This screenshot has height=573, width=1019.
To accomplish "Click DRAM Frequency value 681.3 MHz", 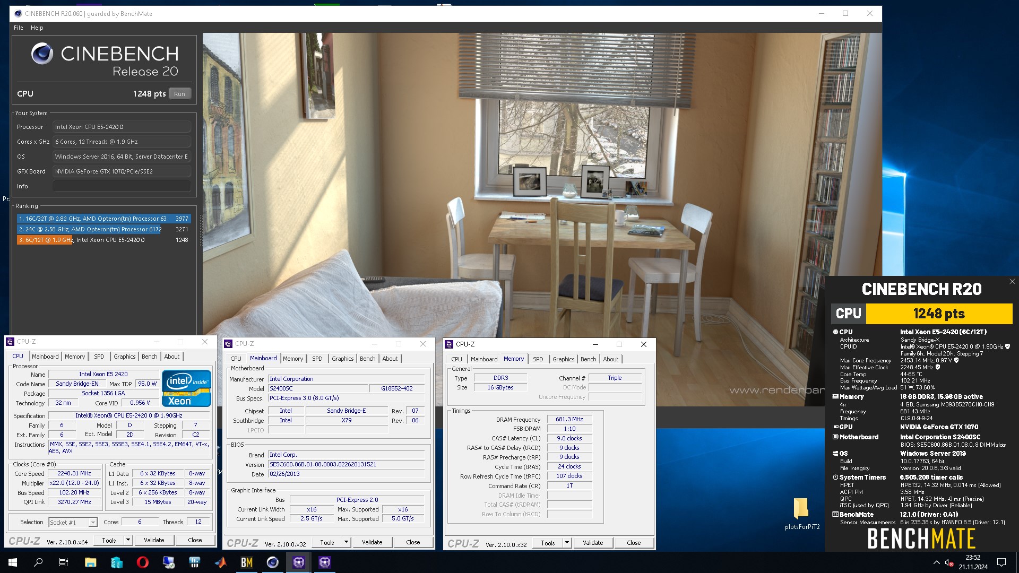I will [569, 420].
